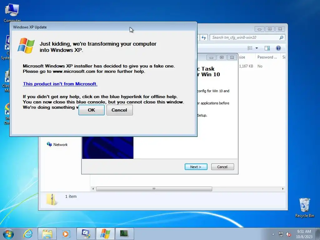Click the network tray icon

pos(281,234)
